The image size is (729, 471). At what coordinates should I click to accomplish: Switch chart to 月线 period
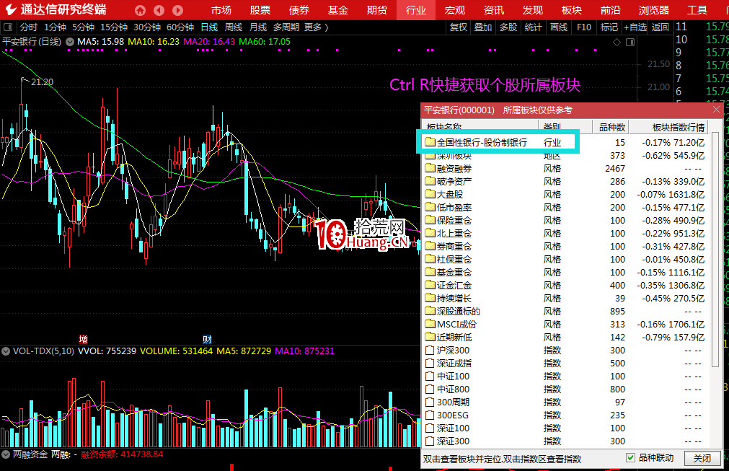point(258,27)
